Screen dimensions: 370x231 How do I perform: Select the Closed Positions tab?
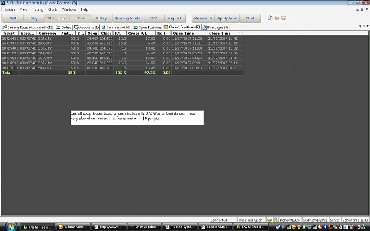pos(182,27)
